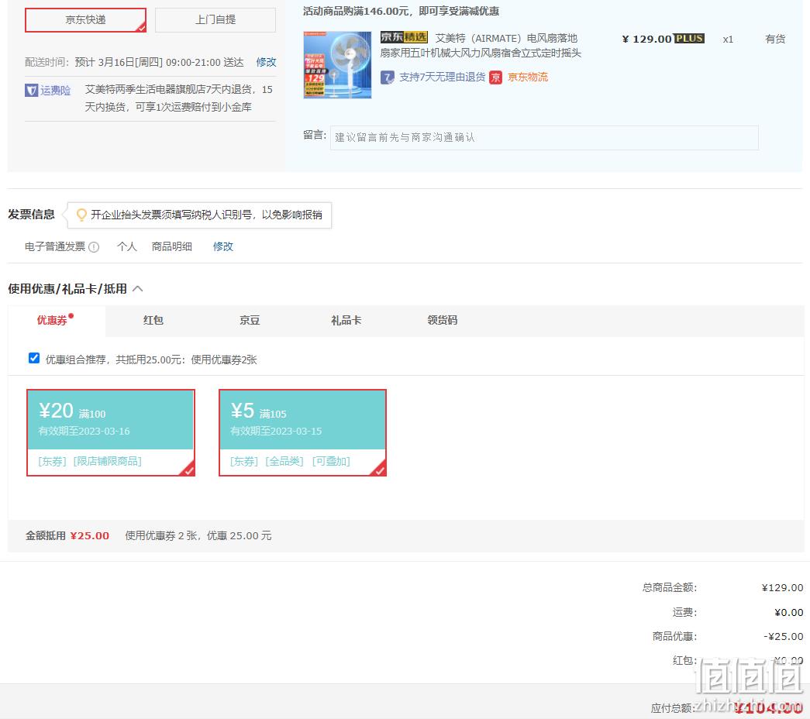This screenshot has width=810, height=719.
Task: Click 修改 next to delivery time
Action: pyautogui.click(x=266, y=62)
